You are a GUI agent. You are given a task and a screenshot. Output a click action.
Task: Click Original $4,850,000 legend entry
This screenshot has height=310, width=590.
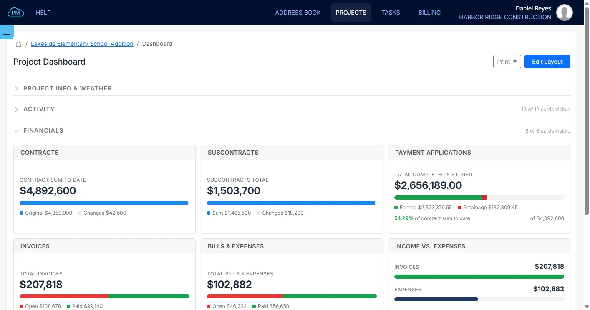click(46, 213)
